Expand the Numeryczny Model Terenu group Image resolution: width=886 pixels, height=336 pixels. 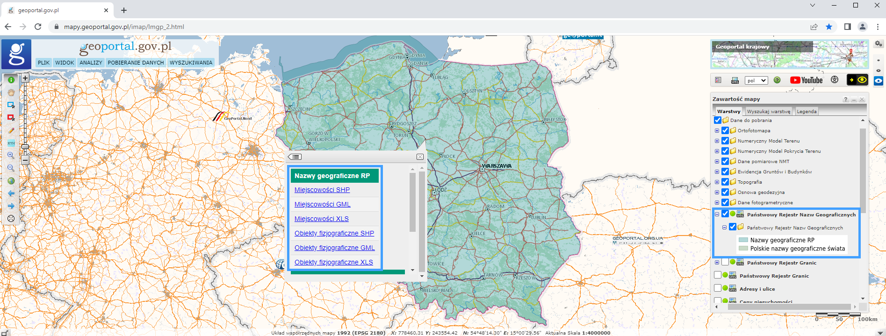pos(717,141)
